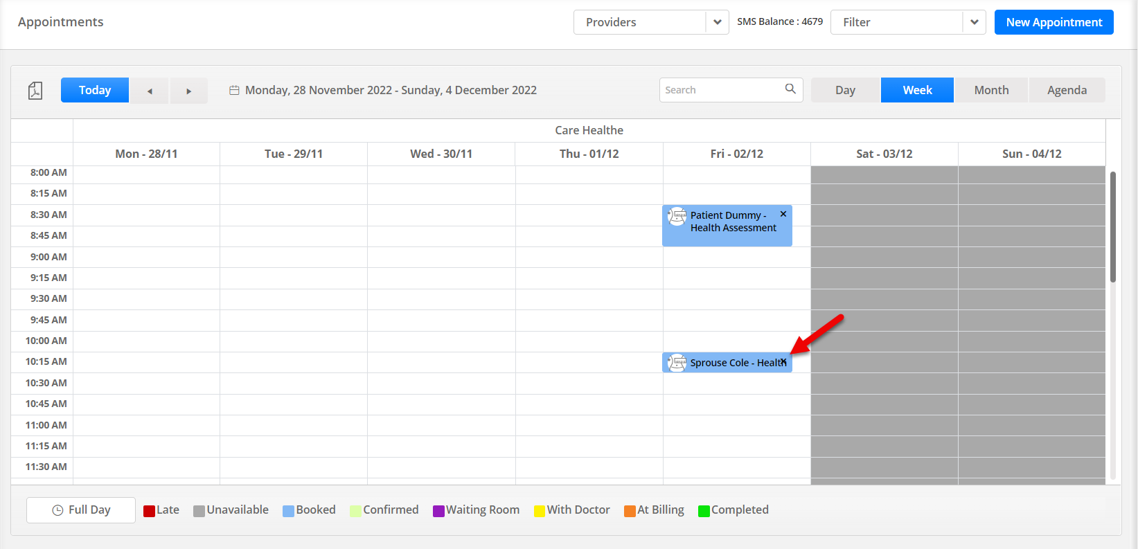This screenshot has height=549, width=1138.
Task: Click the With Doctor yellow swatch
Action: click(x=540, y=511)
